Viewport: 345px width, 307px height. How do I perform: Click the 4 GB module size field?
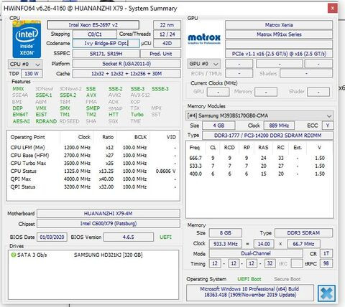[218, 126]
